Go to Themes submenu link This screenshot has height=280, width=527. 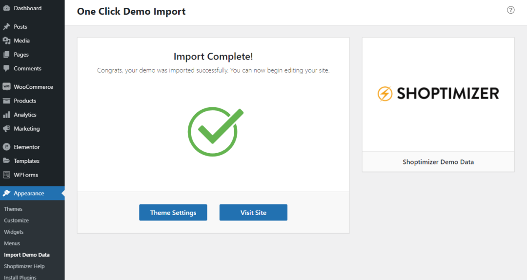(x=13, y=209)
